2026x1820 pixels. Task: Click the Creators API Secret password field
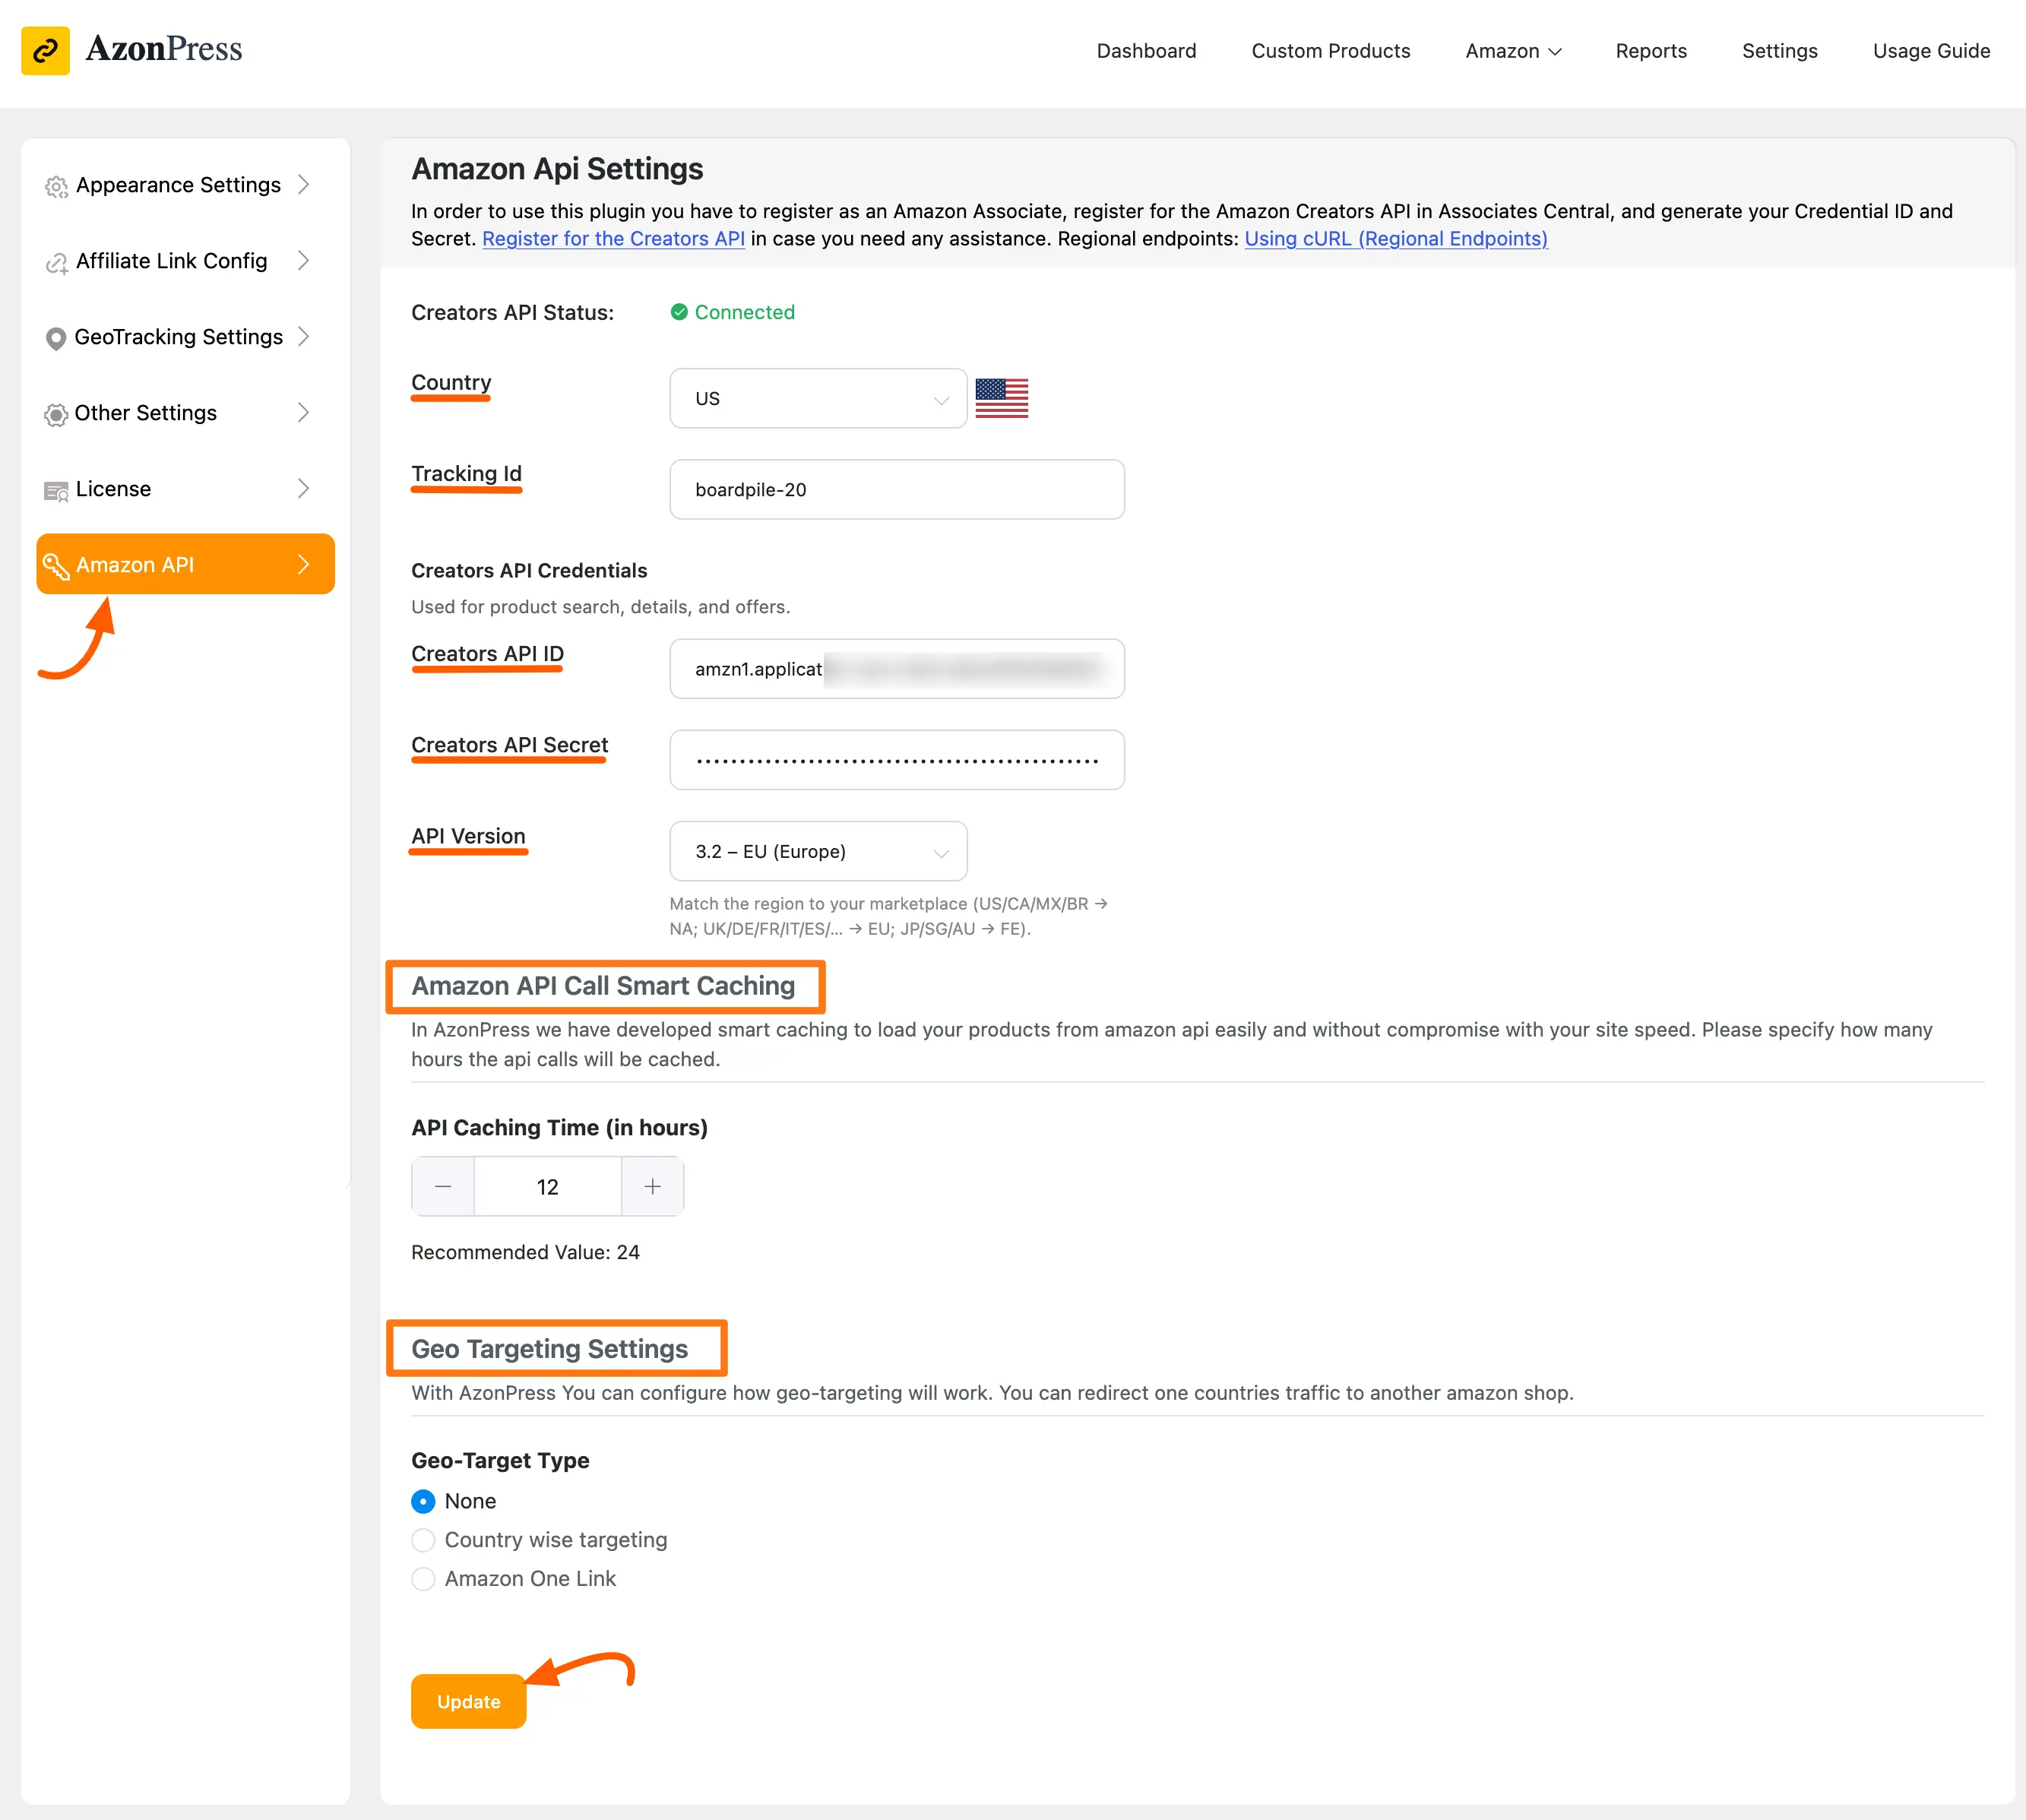click(x=897, y=760)
